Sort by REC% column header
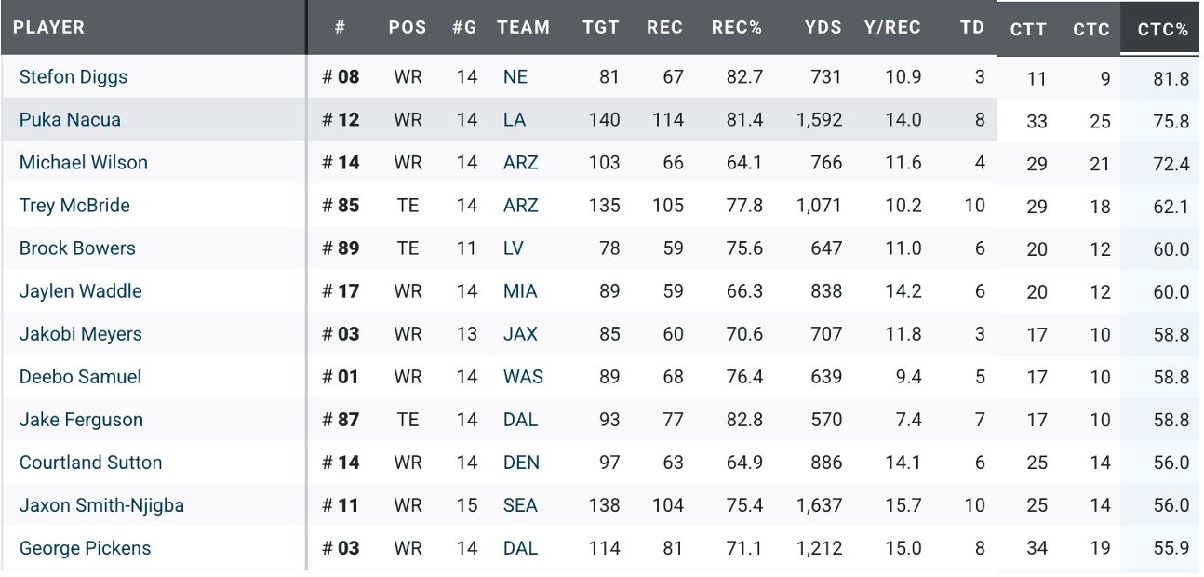Screen dimensions: 1204x577 [x=736, y=28]
